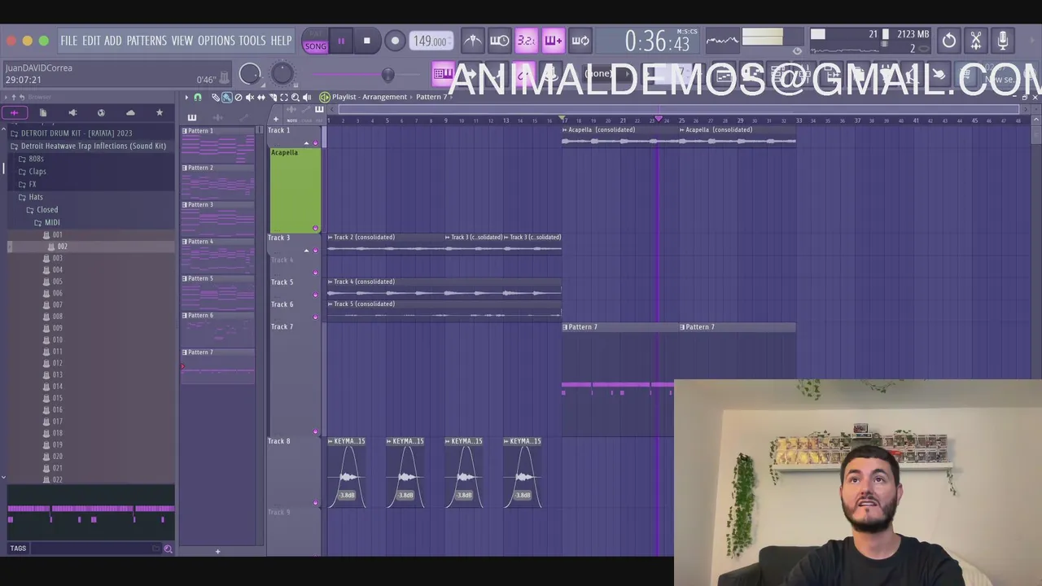Open the Pattern 7 selector in playlist title

(431, 97)
